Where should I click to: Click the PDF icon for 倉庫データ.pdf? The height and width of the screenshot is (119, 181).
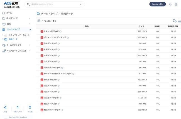42,50
